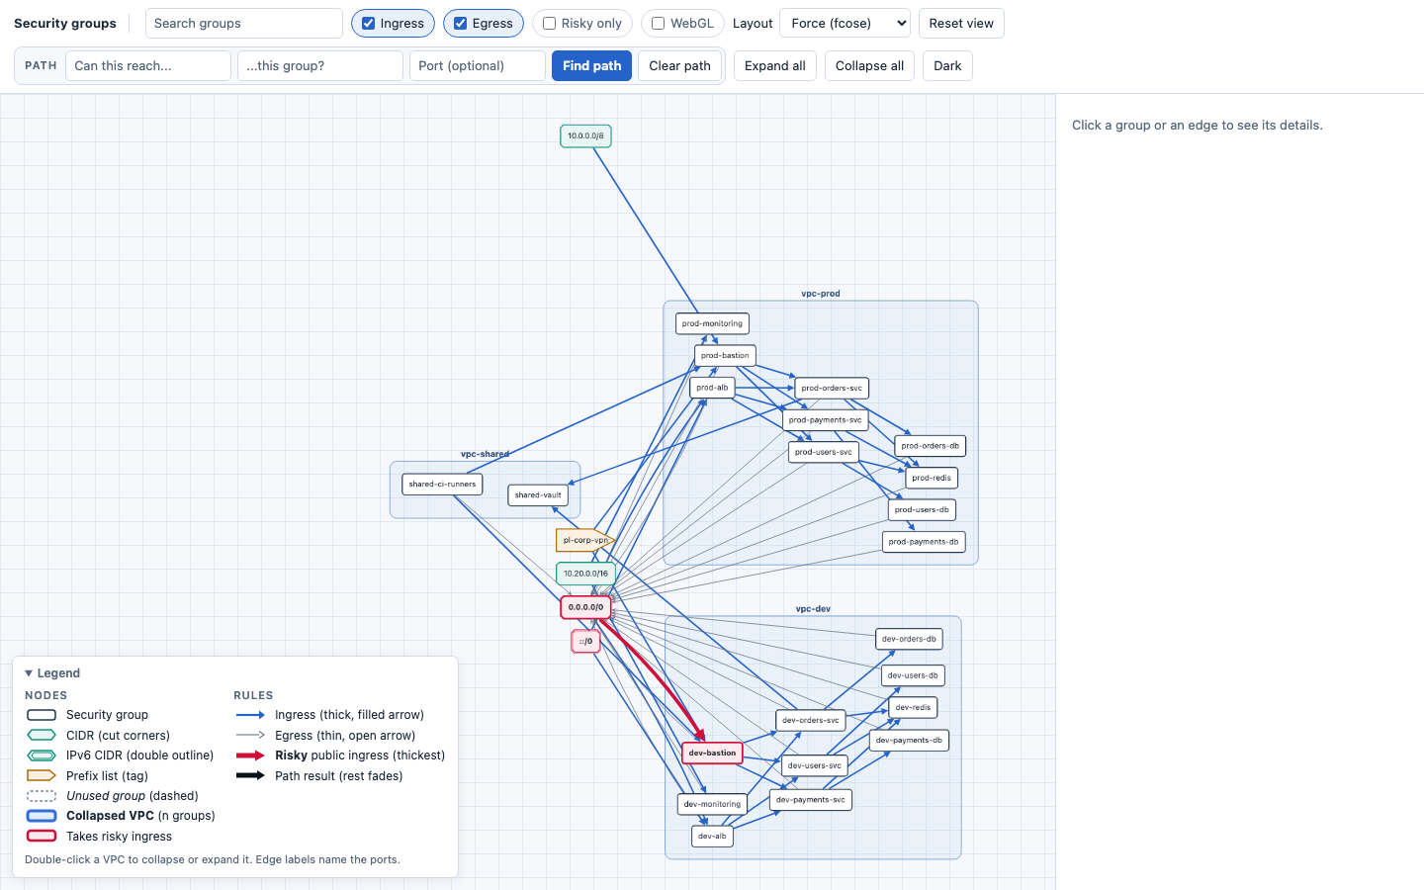Click the Reset view button

pyautogui.click(x=961, y=24)
